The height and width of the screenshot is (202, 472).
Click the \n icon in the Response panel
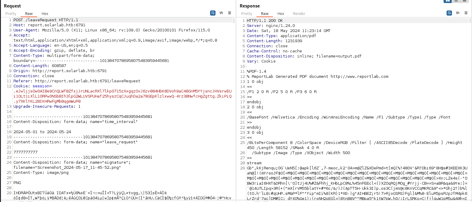pos(457,13)
